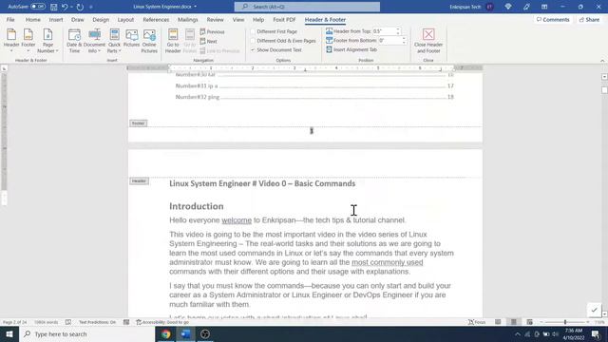Save the document icon

[x=54, y=7]
